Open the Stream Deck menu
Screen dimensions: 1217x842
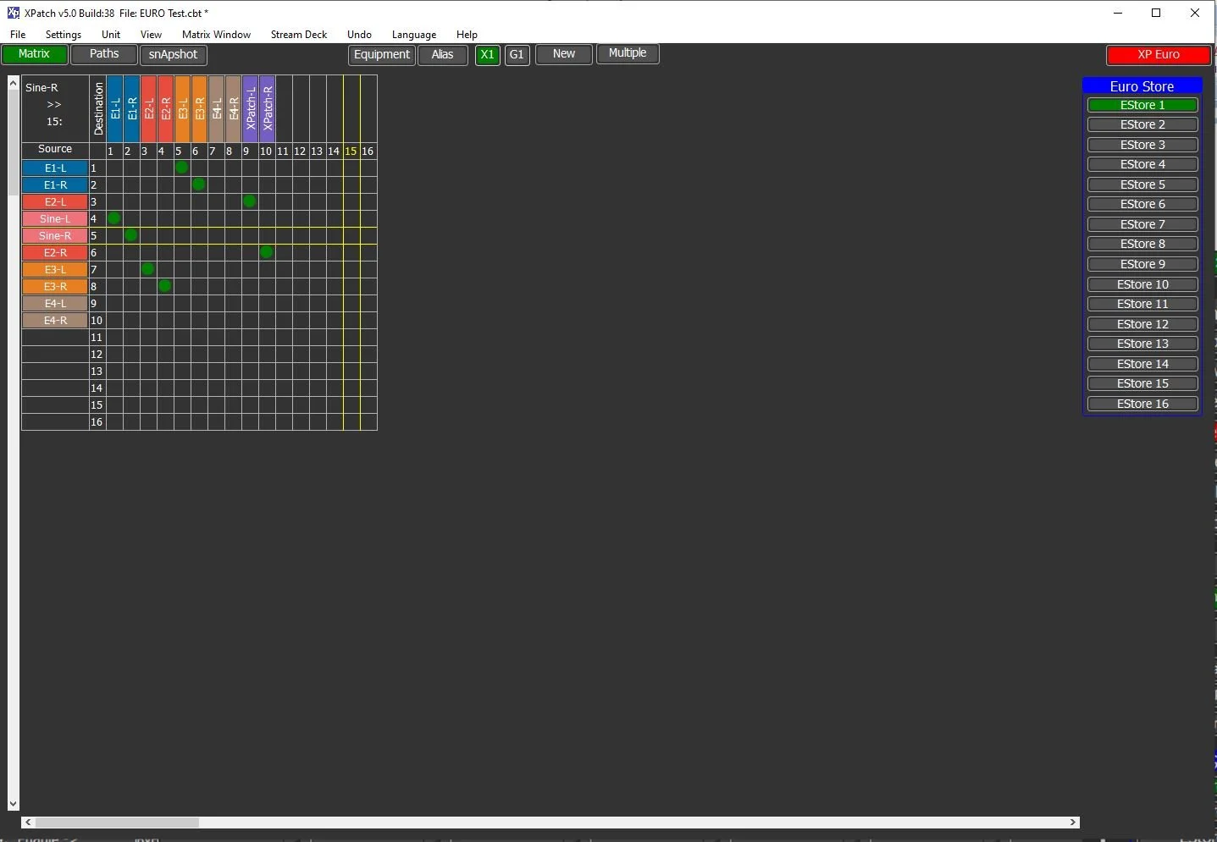coord(299,35)
